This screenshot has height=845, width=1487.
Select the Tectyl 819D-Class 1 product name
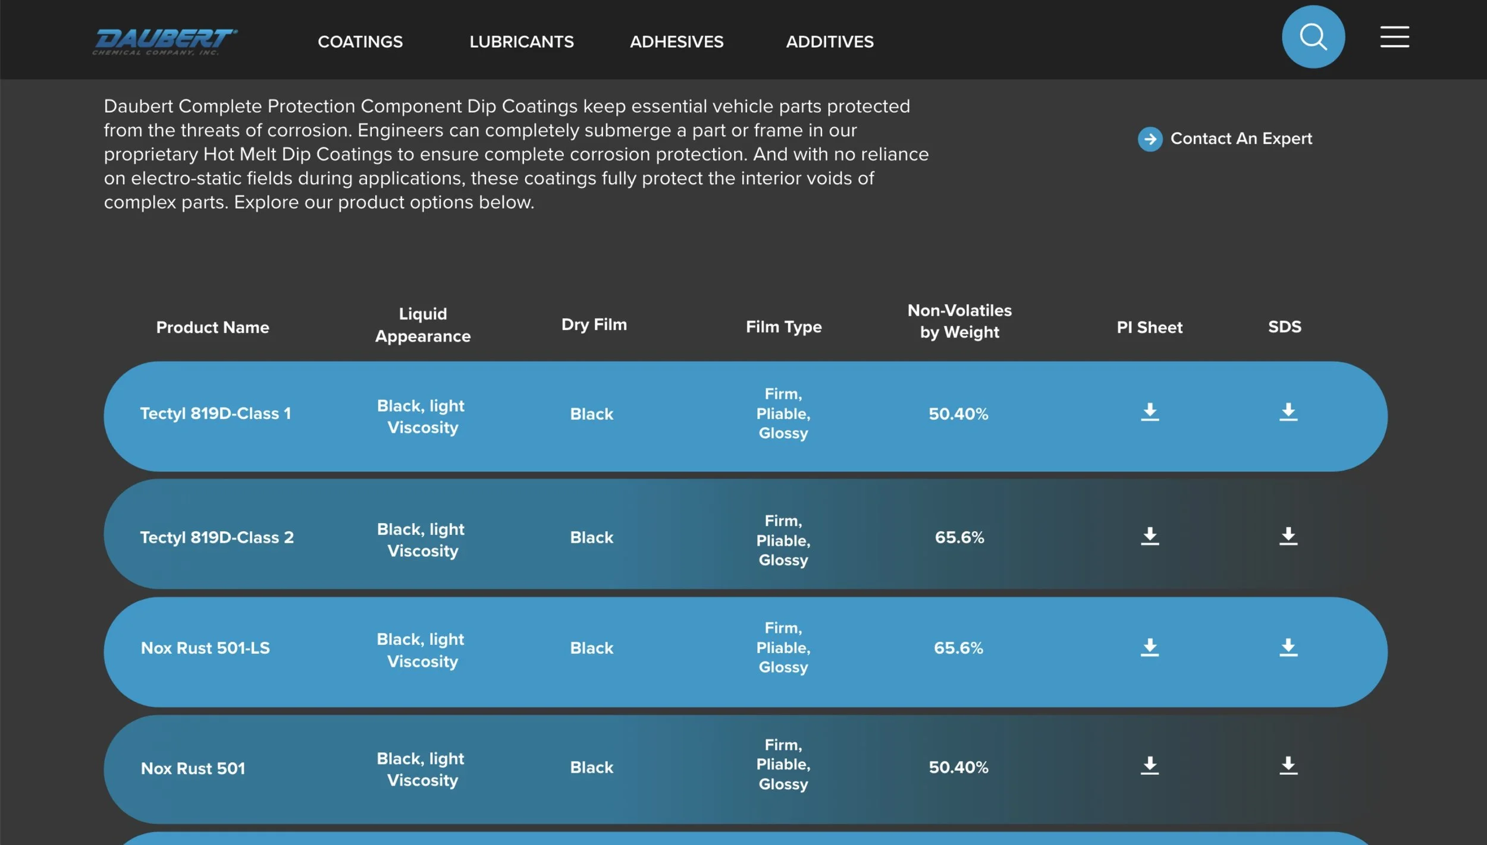(x=215, y=414)
